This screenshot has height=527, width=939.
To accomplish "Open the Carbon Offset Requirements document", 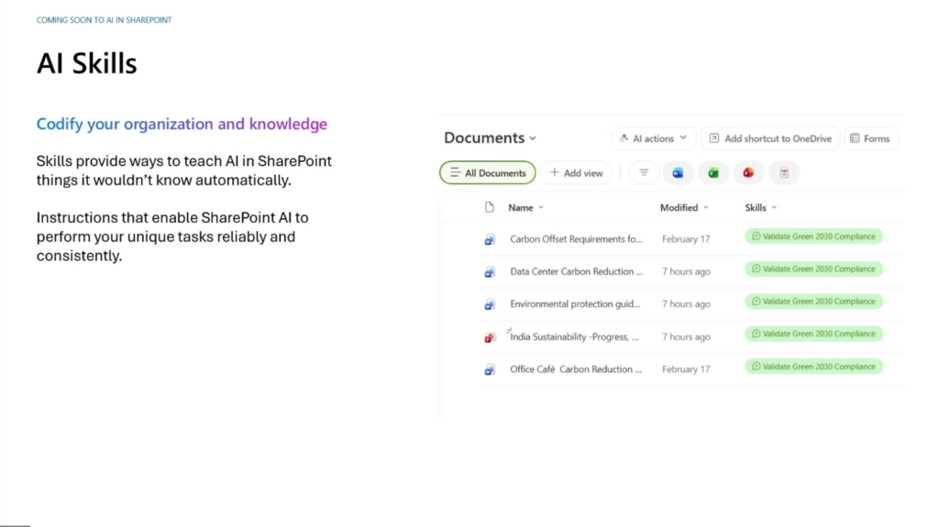I will click(576, 239).
